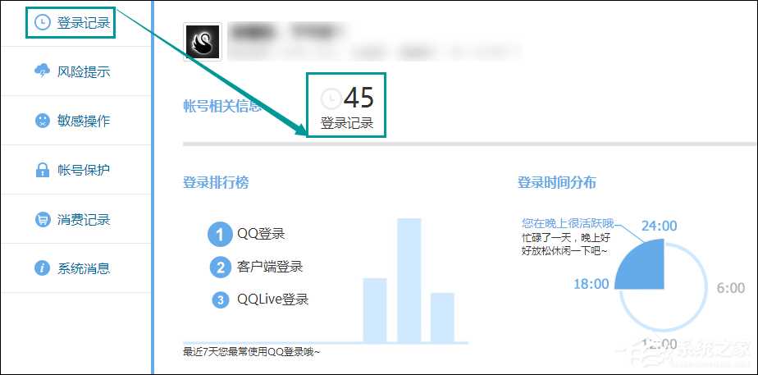The image size is (758, 375).
Task: Click the 6:00 clock label
Action: (730, 288)
